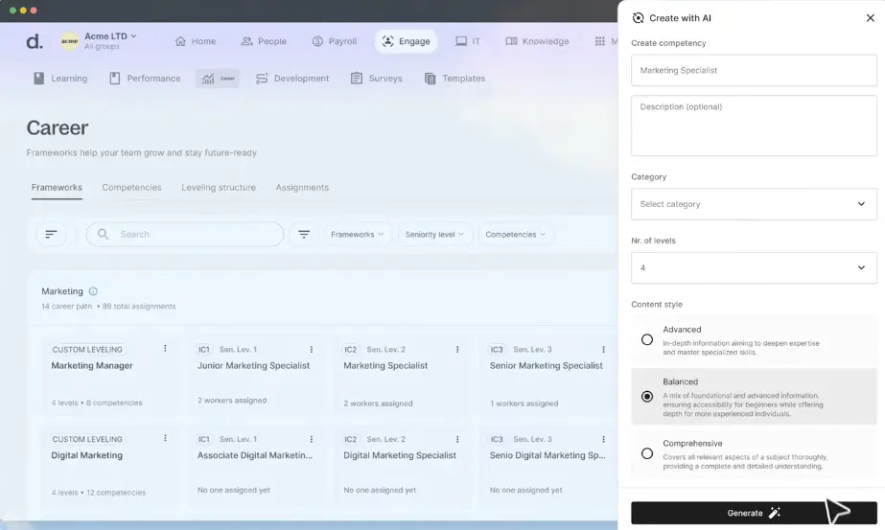This screenshot has width=885, height=530.
Task: Click the '2 workers assigned' text under IC1
Action: click(x=232, y=401)
